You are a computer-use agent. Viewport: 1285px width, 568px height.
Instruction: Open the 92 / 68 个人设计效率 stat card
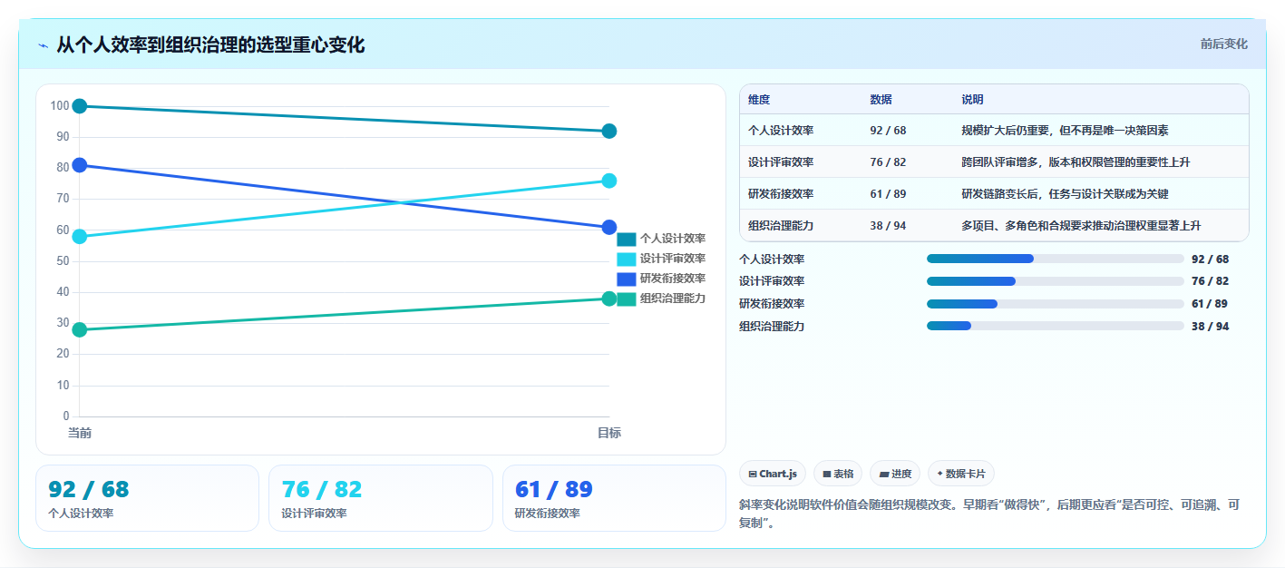[147, 498]
